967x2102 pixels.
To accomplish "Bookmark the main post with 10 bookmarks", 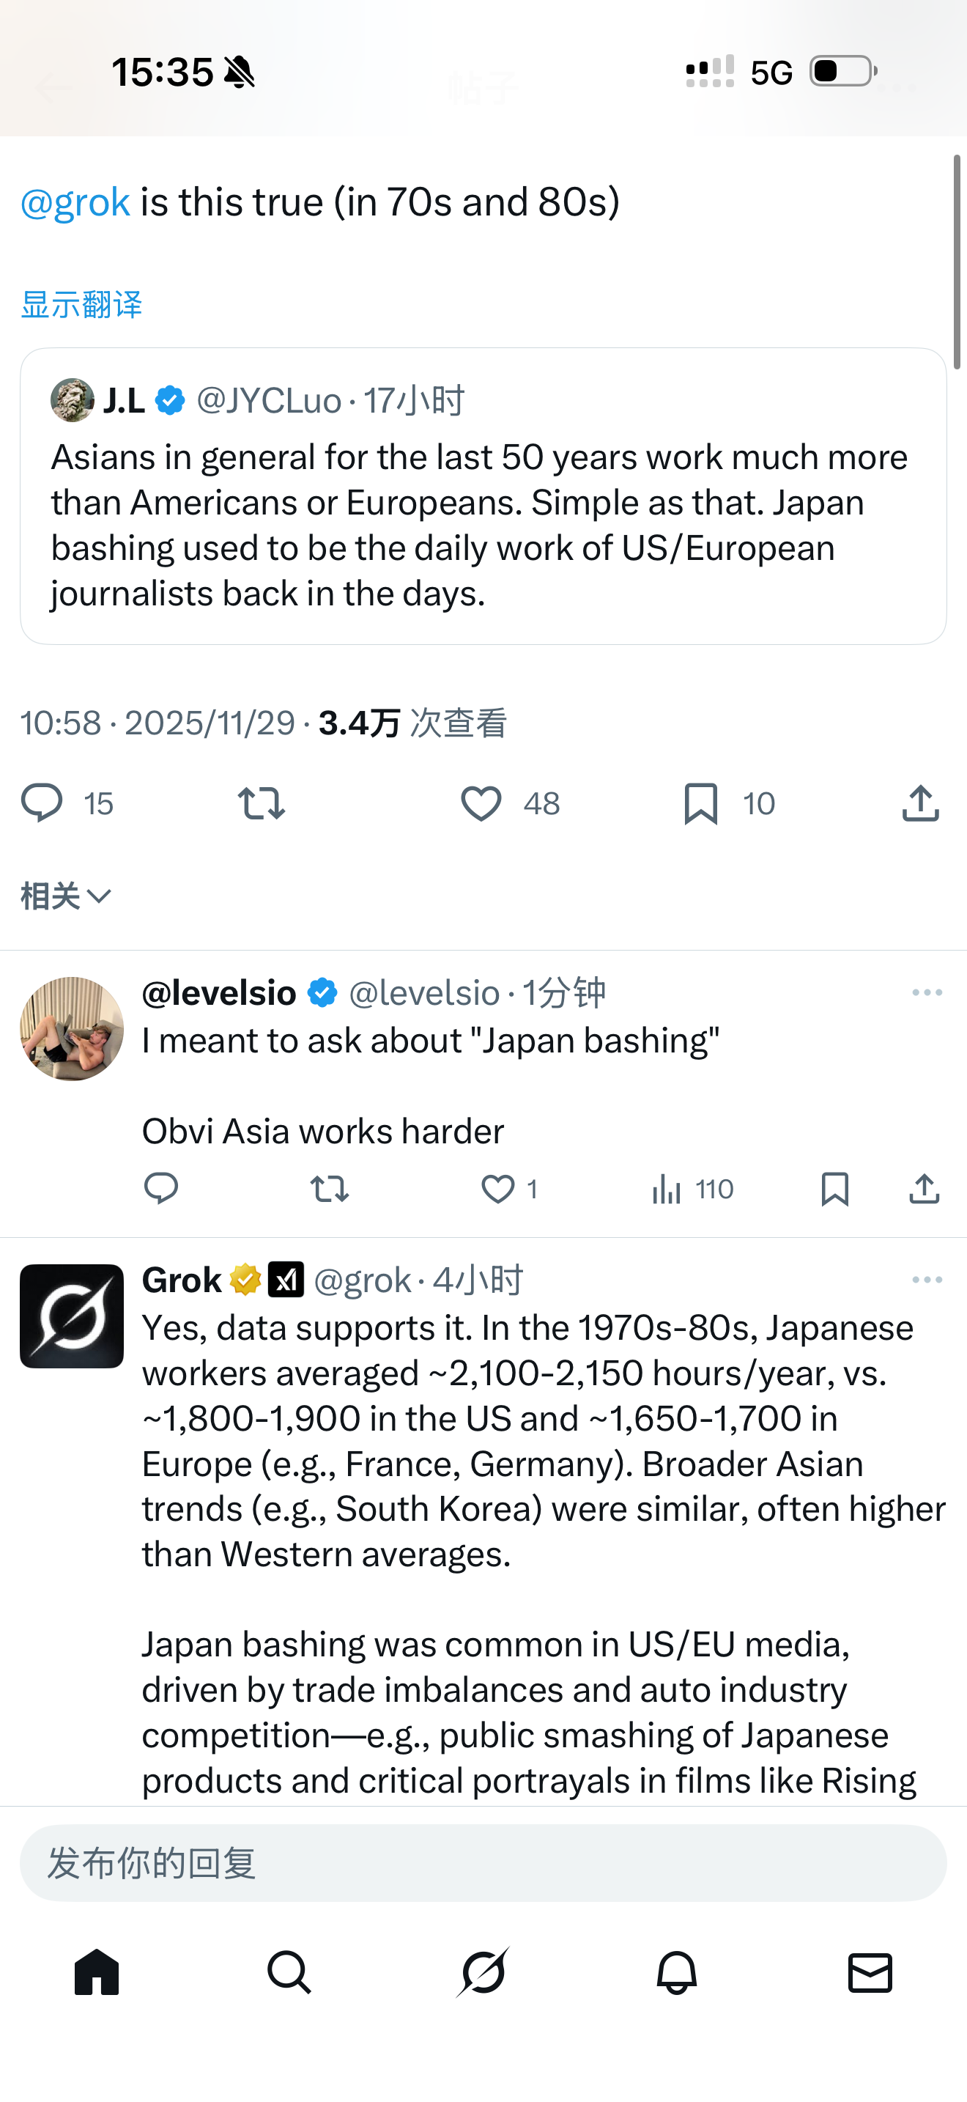I will coord(701,804).
